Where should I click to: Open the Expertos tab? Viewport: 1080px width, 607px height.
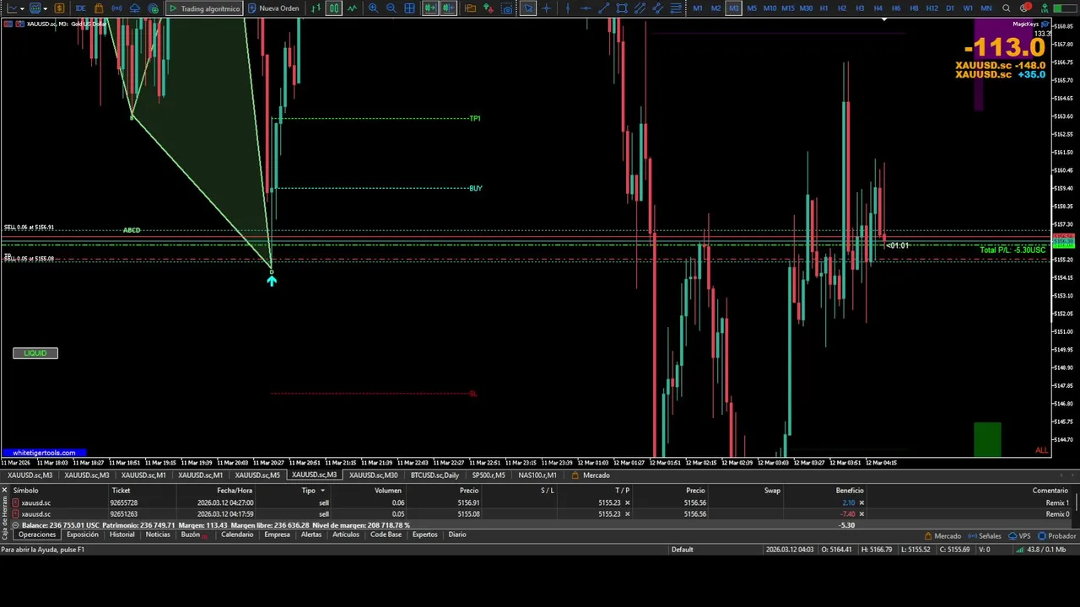[x=424, y=534]
